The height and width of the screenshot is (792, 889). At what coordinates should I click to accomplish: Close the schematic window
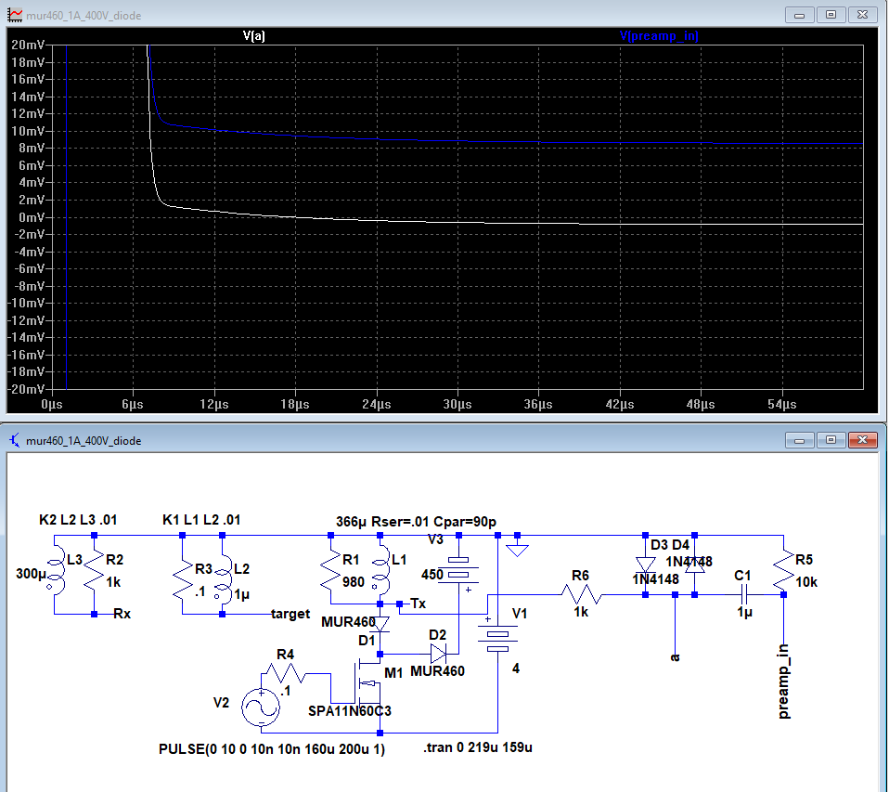pos(865,440)
